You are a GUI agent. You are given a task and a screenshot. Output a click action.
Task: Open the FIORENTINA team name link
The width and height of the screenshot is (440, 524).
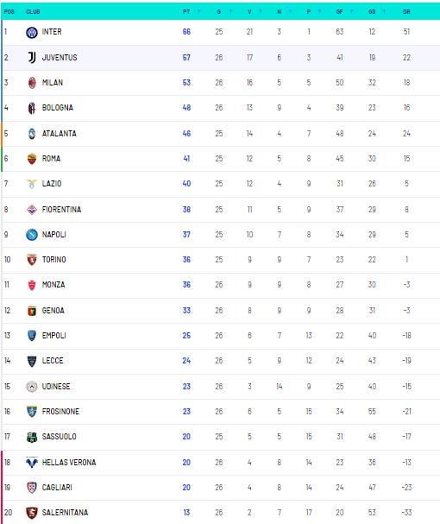click(61, 210)
